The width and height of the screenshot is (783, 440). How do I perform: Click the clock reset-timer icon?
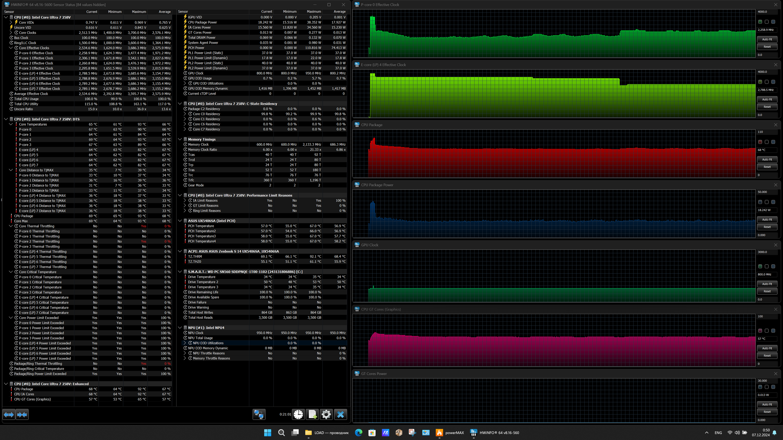pyautogui.click(x=298, y=414)
